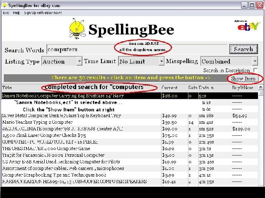The height and width of the screenshot is (198, 265).
Task: Sort by the Ends in column header
Action: 206,88
